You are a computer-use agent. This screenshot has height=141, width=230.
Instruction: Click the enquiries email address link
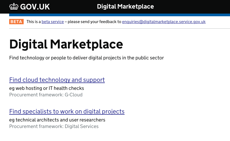pyautogui.click(x=164, y=22)
